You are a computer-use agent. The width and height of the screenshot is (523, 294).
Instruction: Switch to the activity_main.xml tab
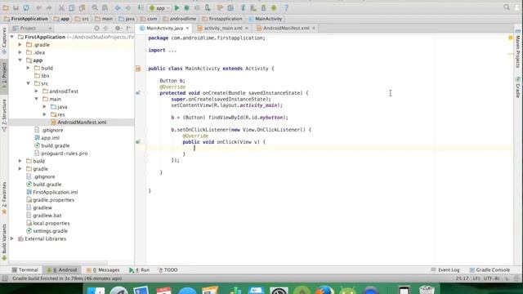[223, 29]
